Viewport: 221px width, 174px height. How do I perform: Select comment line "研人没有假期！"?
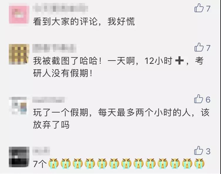point(63,73)
